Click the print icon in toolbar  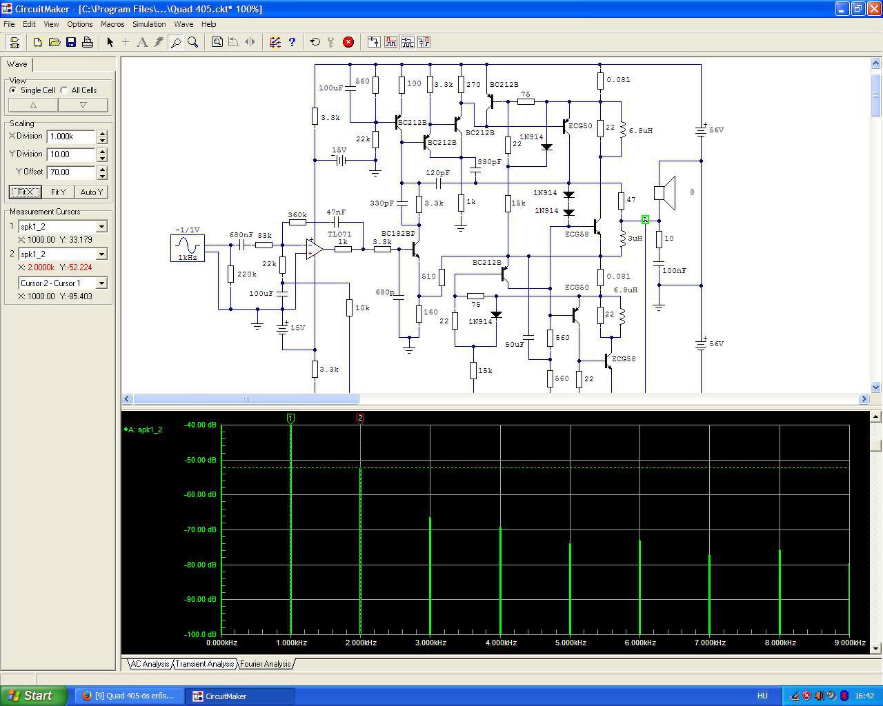(x=88, y=42)
